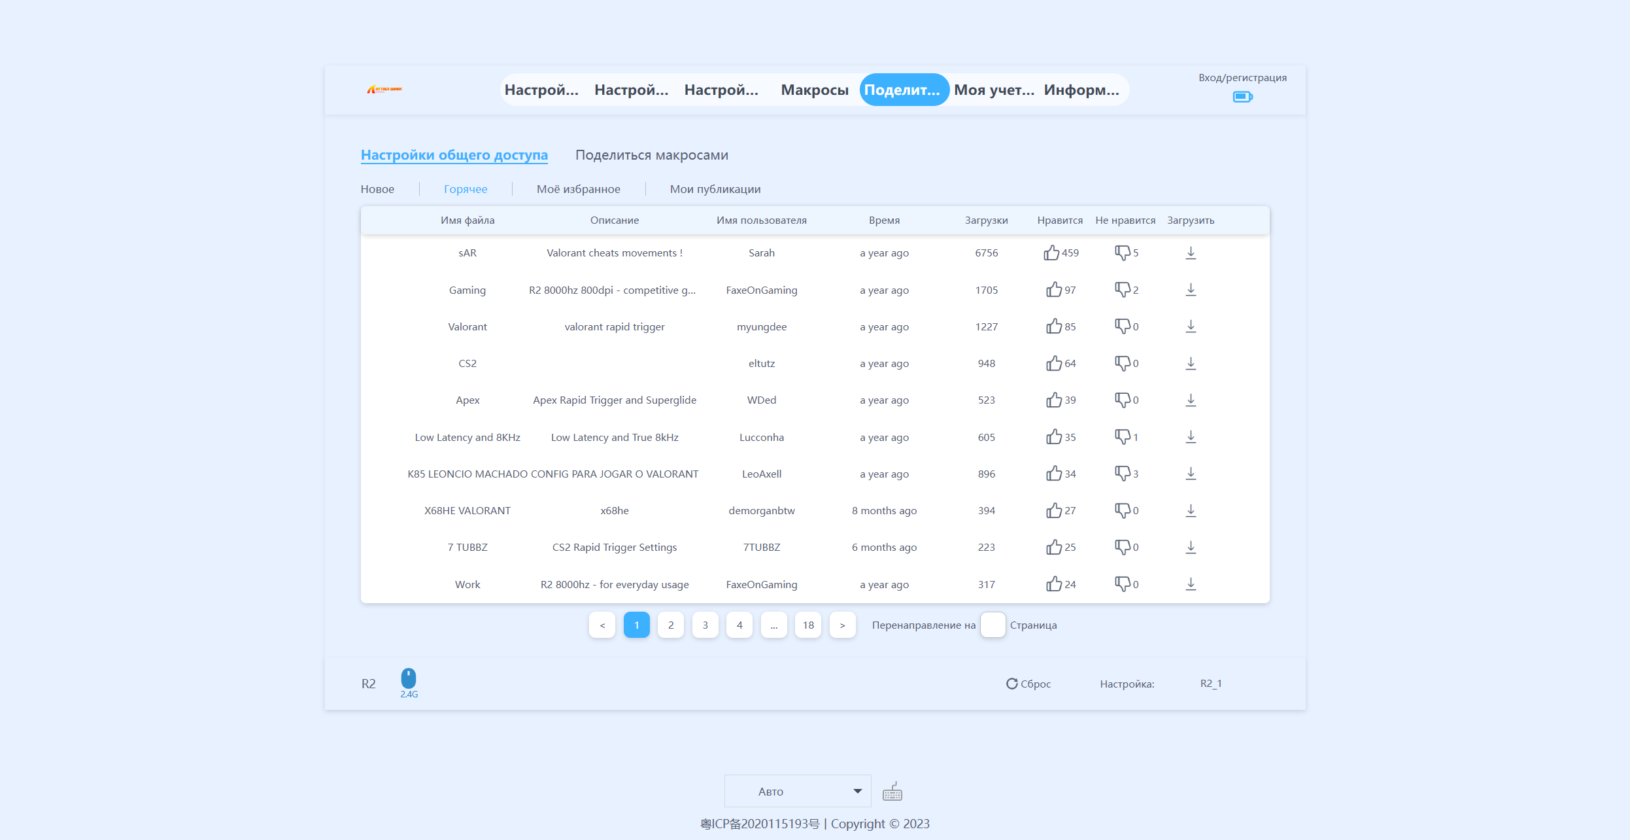Click thumbs up on the Valorant row
The image size is (1630, 840).
1053,326
